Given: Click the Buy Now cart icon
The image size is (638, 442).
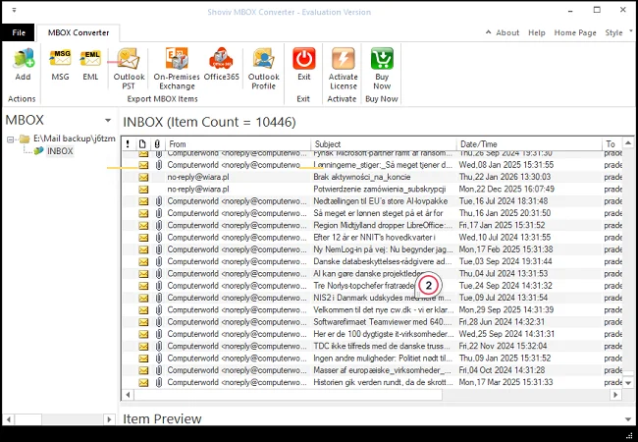Looking at the screenshot, I should 382,59.
